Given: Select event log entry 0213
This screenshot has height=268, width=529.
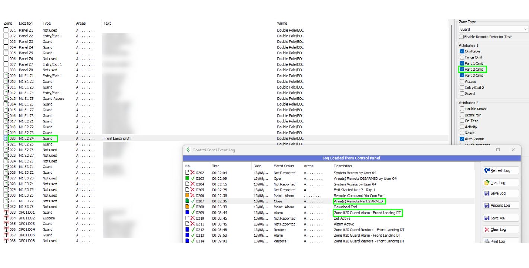Looking at the screenshot, I should tap(260, 235).
